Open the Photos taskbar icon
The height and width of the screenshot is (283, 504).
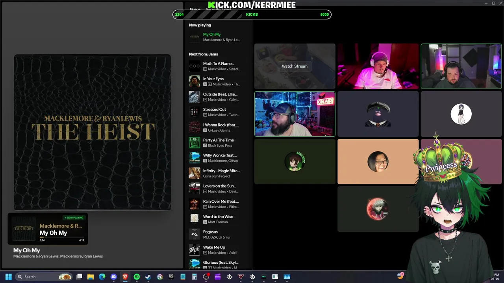(x=287, y=277)
